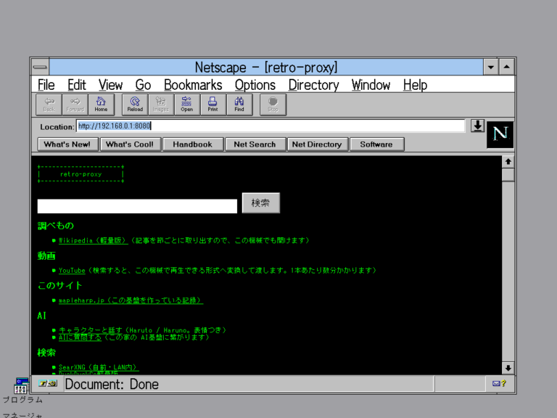Open the mail envelope icon in status bar

pos(499,383)
